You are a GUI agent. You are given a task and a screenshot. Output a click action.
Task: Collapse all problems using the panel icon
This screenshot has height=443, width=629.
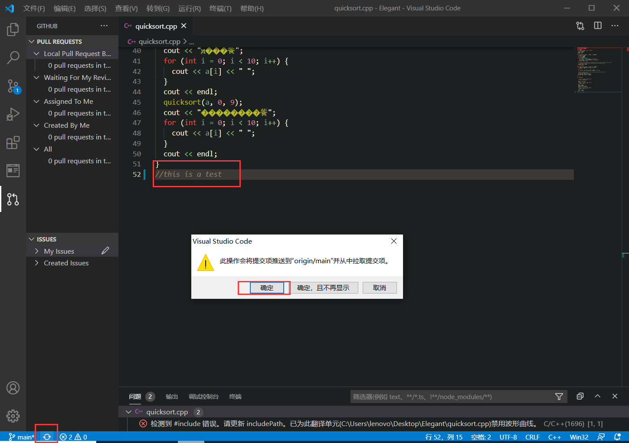point(580,396)
